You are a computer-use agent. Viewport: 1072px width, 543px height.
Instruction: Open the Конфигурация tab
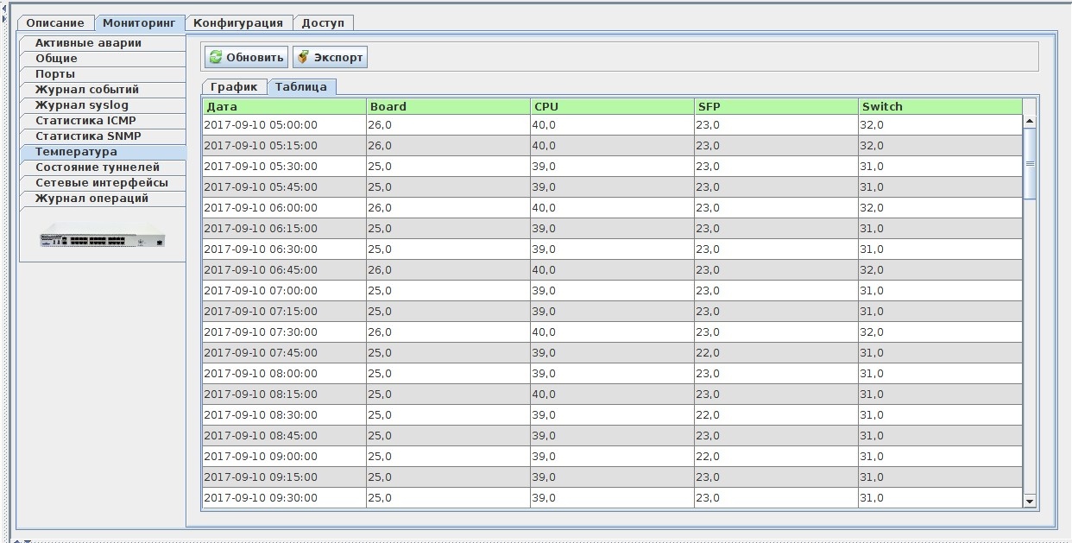(x=238, y=23)
